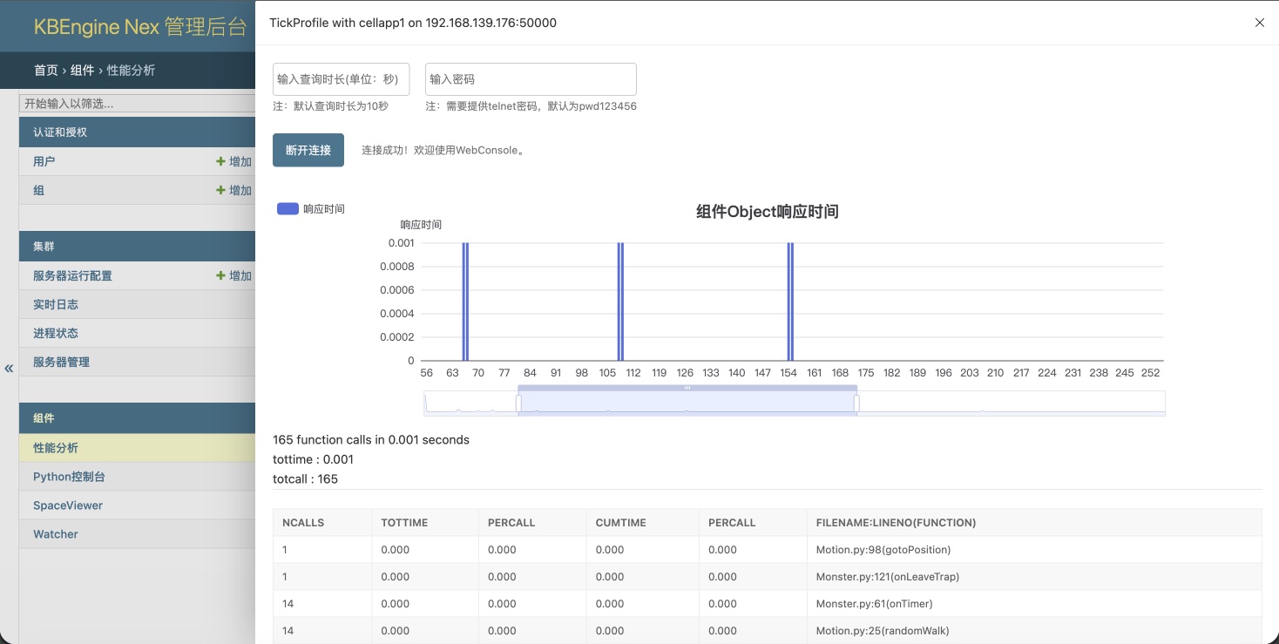Focus the query duration input field
Viewport: 1279px width, 644px height.
point(341,79)
